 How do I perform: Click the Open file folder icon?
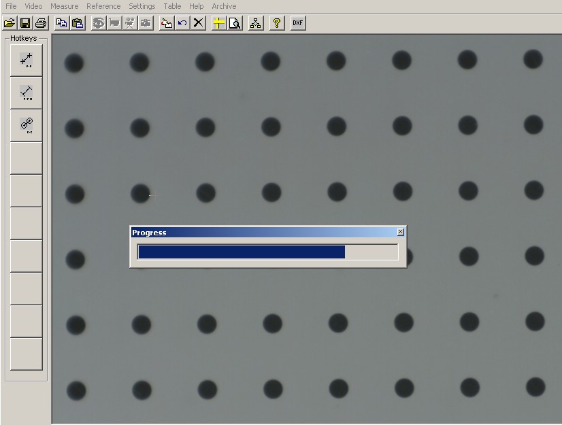(9, 22)
